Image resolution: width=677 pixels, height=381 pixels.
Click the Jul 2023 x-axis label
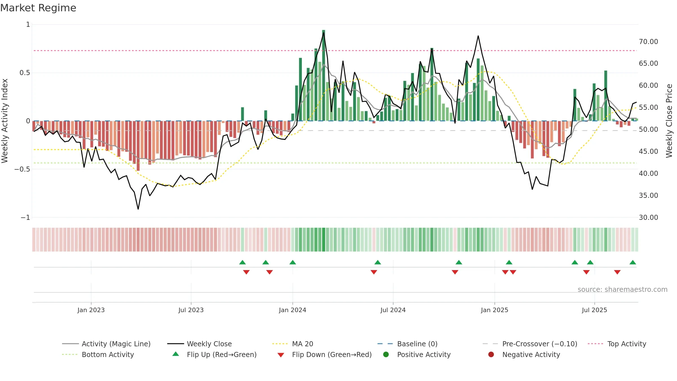click(x=191, y=310)
